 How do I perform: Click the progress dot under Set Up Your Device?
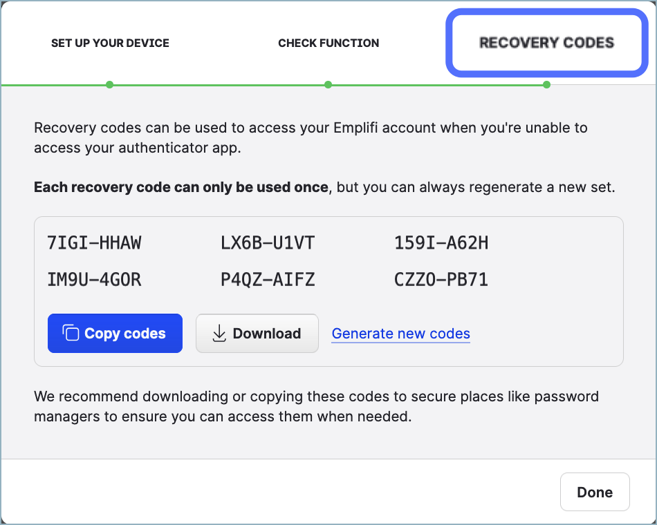pos(109,85)
